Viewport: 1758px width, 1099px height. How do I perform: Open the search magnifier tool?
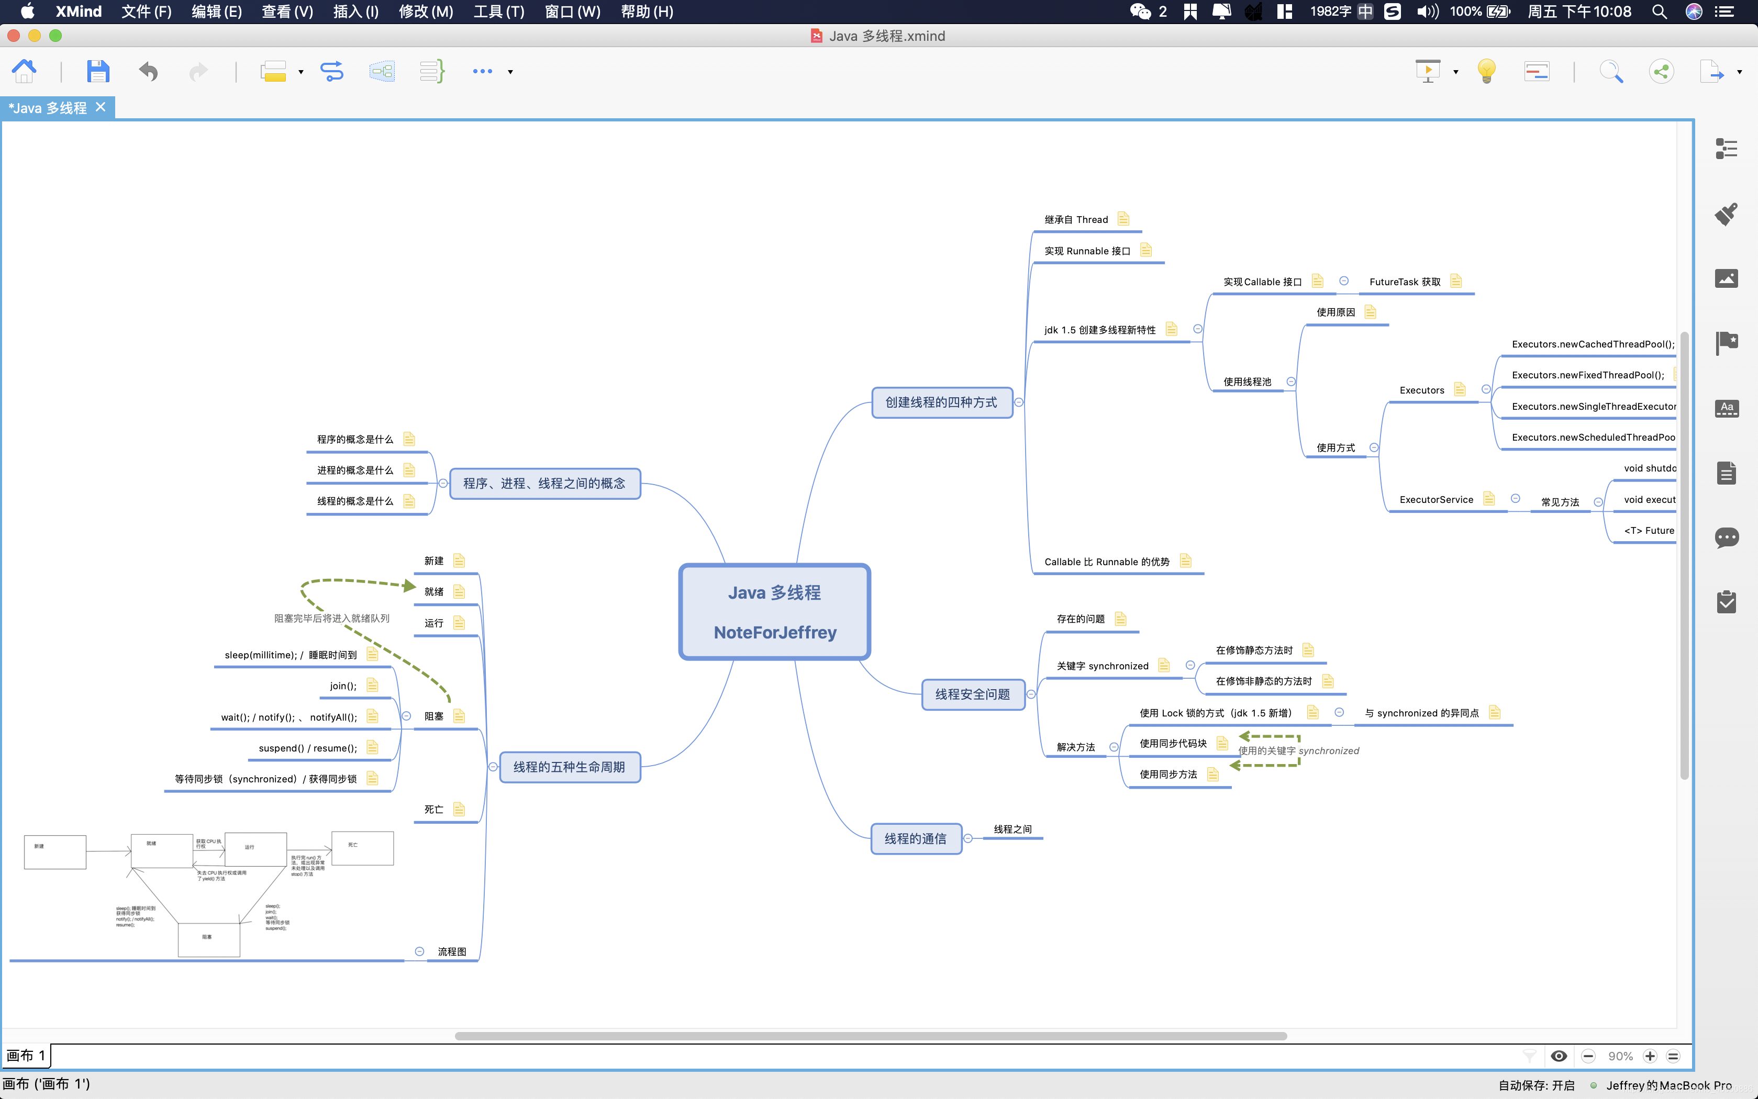1611,71
